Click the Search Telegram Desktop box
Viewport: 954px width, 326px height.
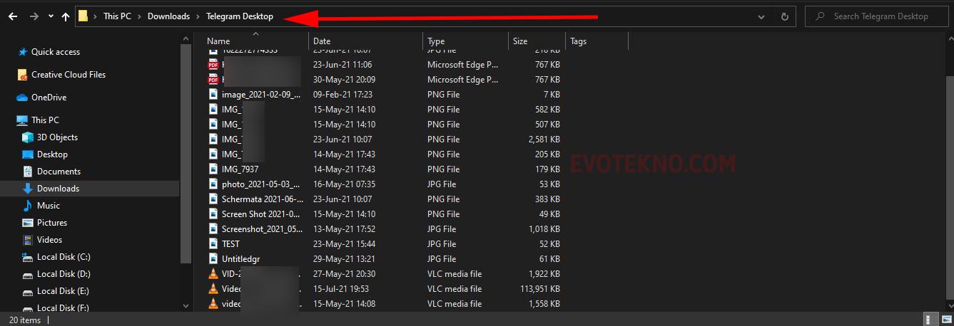(x=879, y=16)
